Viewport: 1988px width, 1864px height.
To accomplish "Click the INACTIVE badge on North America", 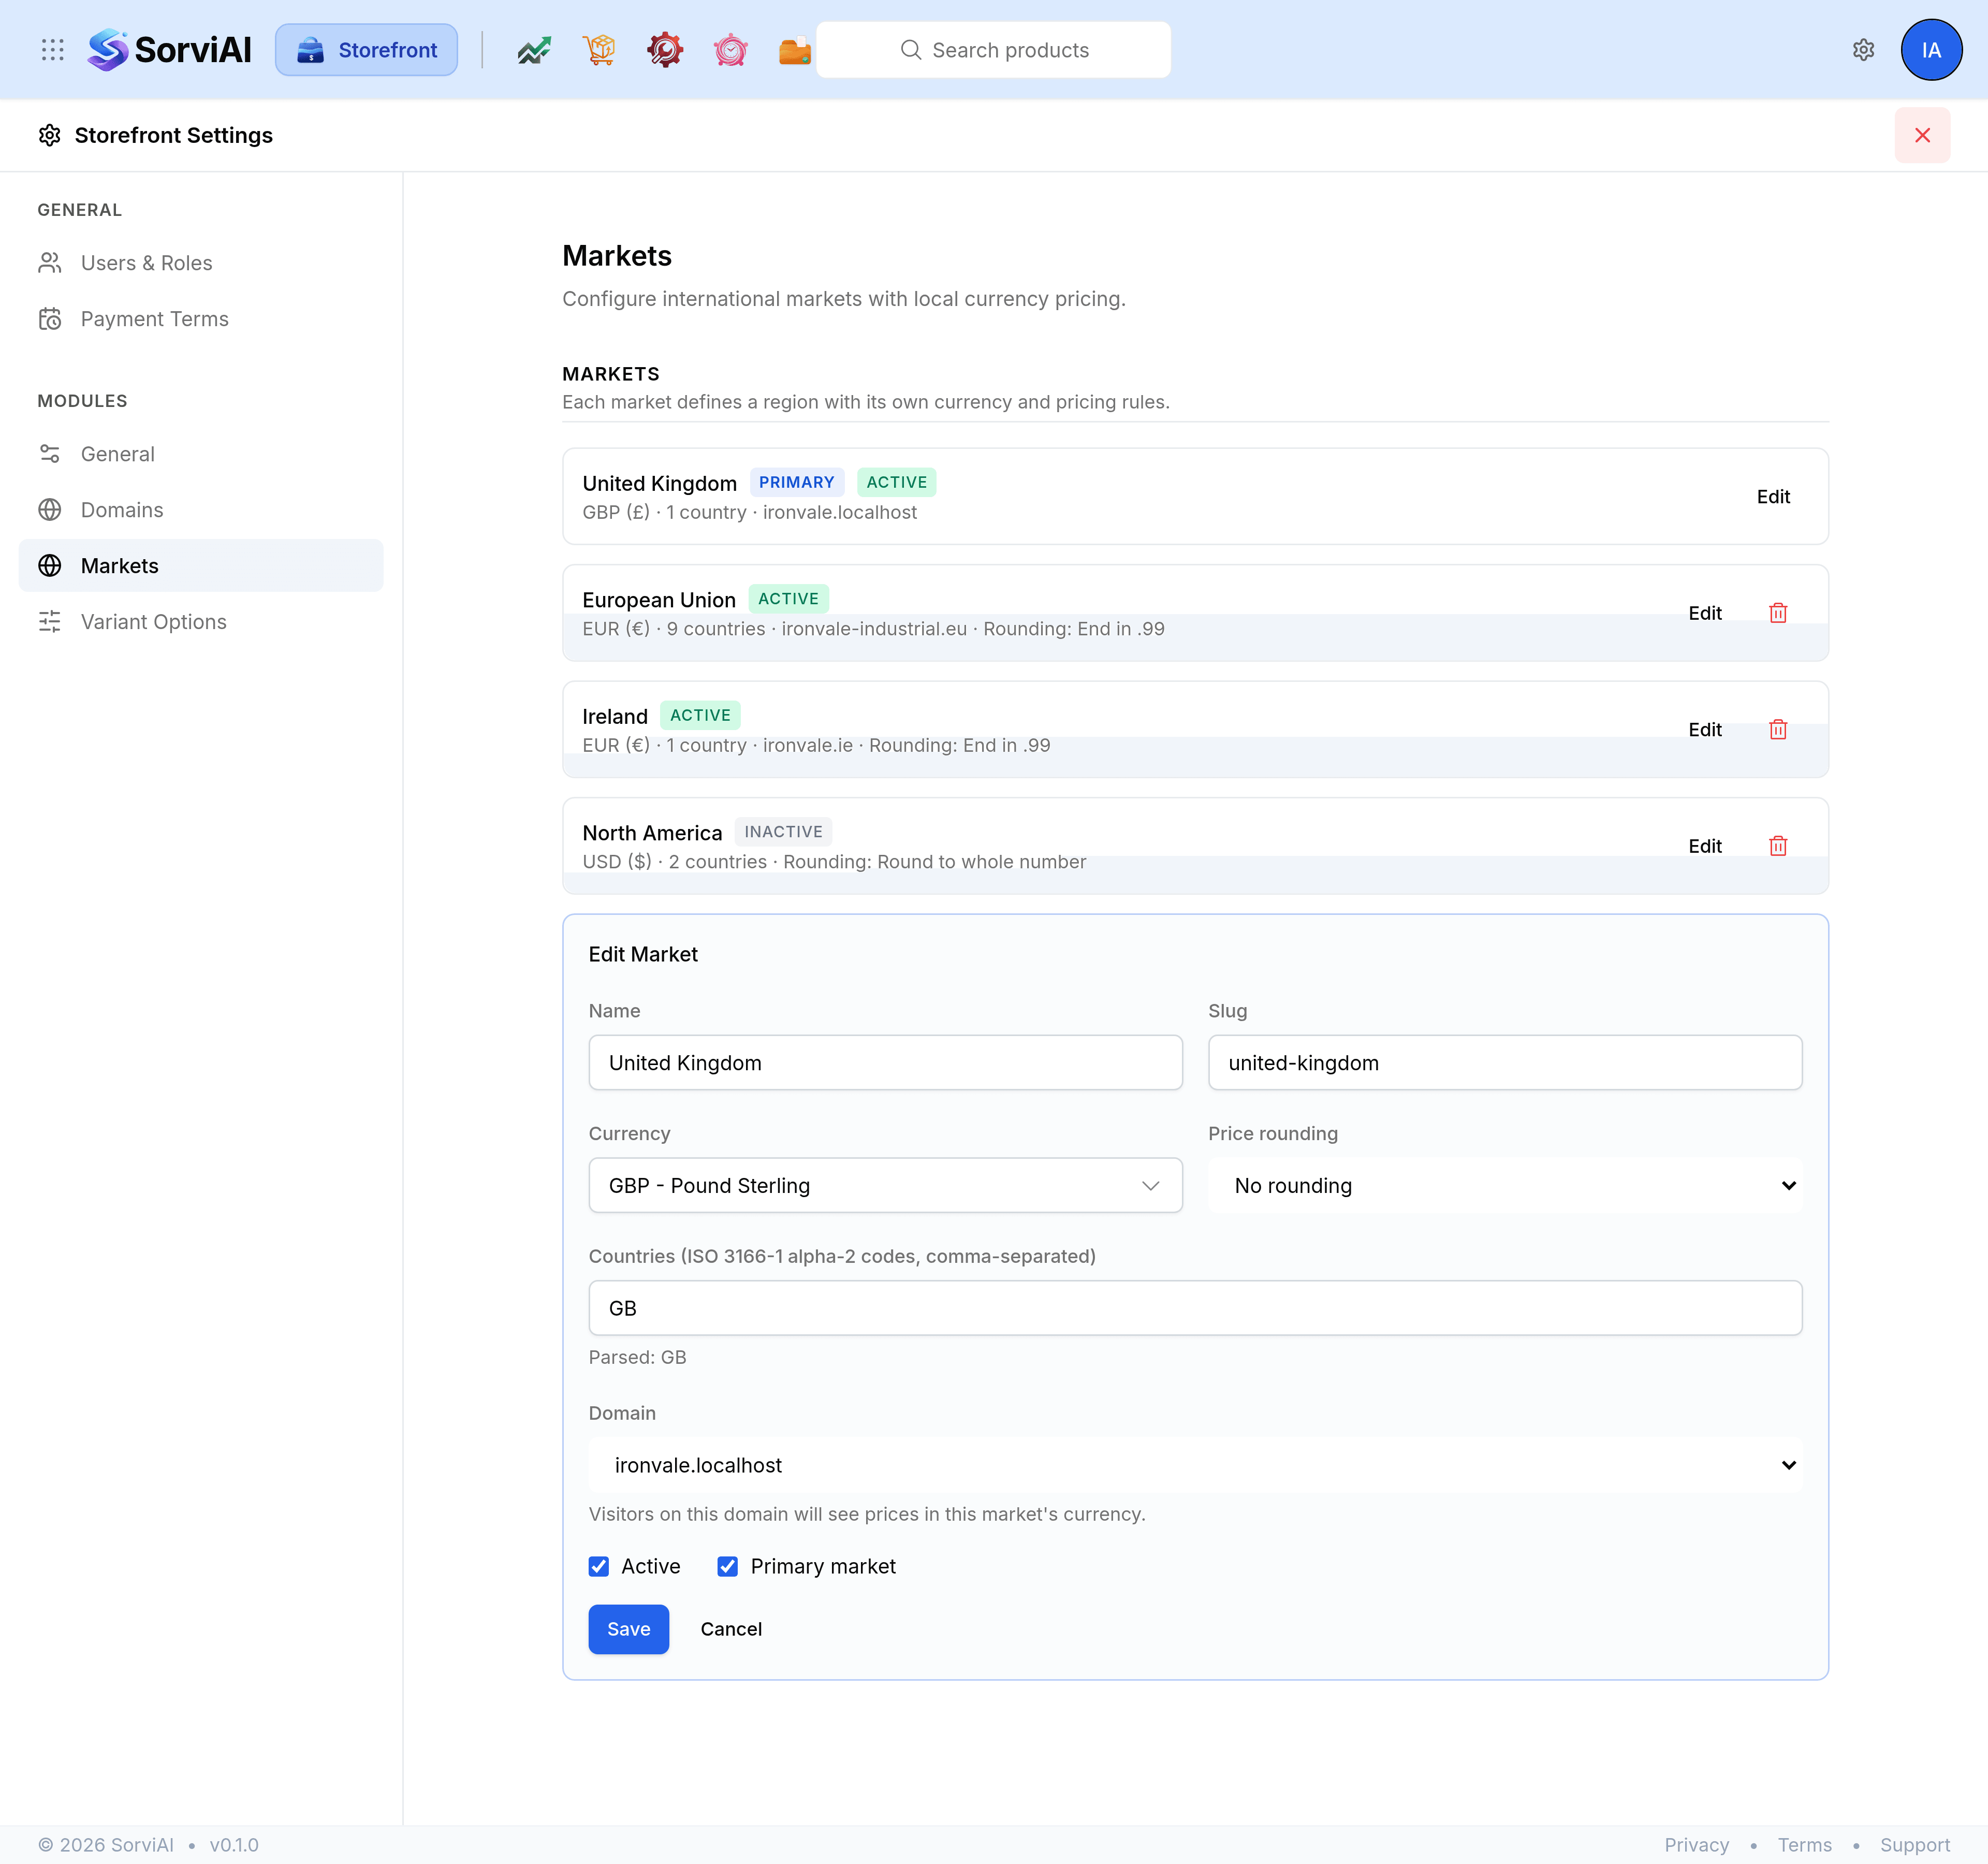I will coord(783,832).
